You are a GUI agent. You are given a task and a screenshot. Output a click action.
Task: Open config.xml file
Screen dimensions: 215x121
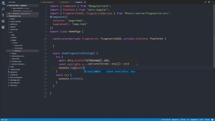click(x=14, y=75)
